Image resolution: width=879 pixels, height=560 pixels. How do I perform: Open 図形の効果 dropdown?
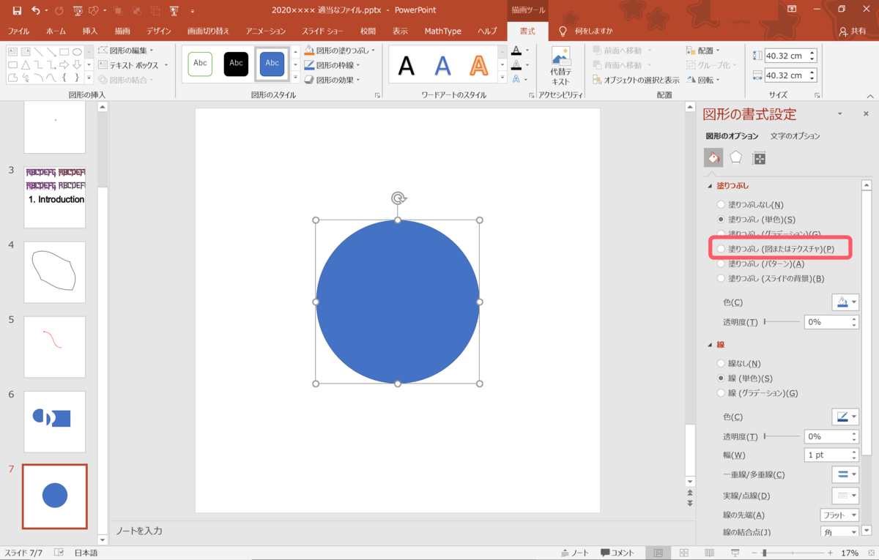coord(332,80)
